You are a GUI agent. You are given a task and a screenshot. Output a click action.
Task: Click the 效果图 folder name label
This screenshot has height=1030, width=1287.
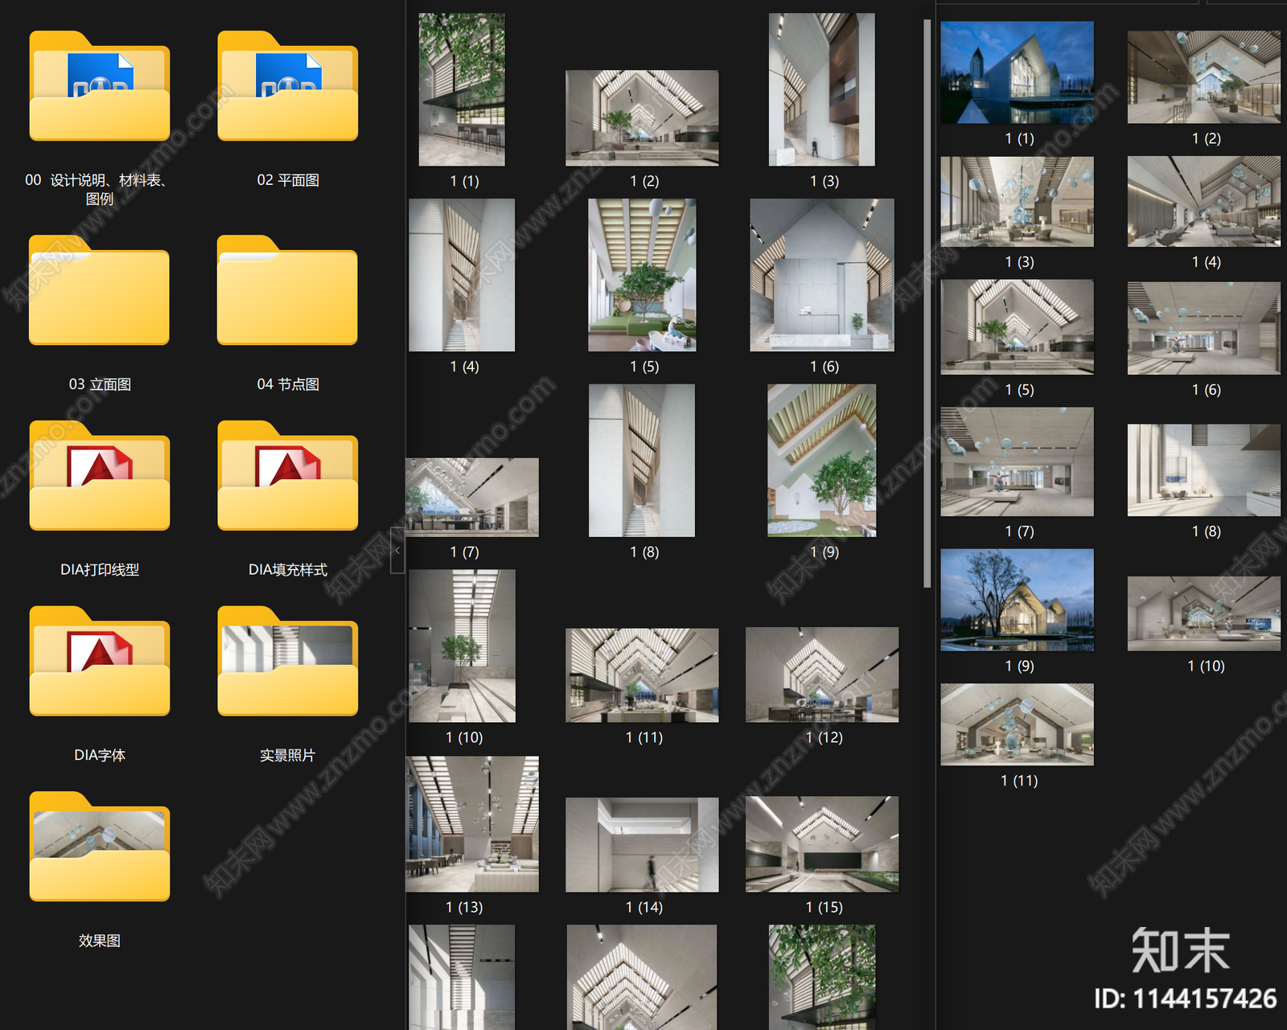(100, 940)
